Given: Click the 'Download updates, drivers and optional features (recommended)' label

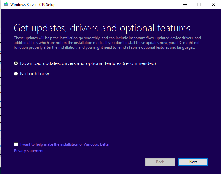Looking at the screenshot, I should (x=88, y=63).
